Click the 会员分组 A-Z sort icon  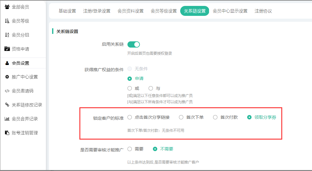[7, 35]
